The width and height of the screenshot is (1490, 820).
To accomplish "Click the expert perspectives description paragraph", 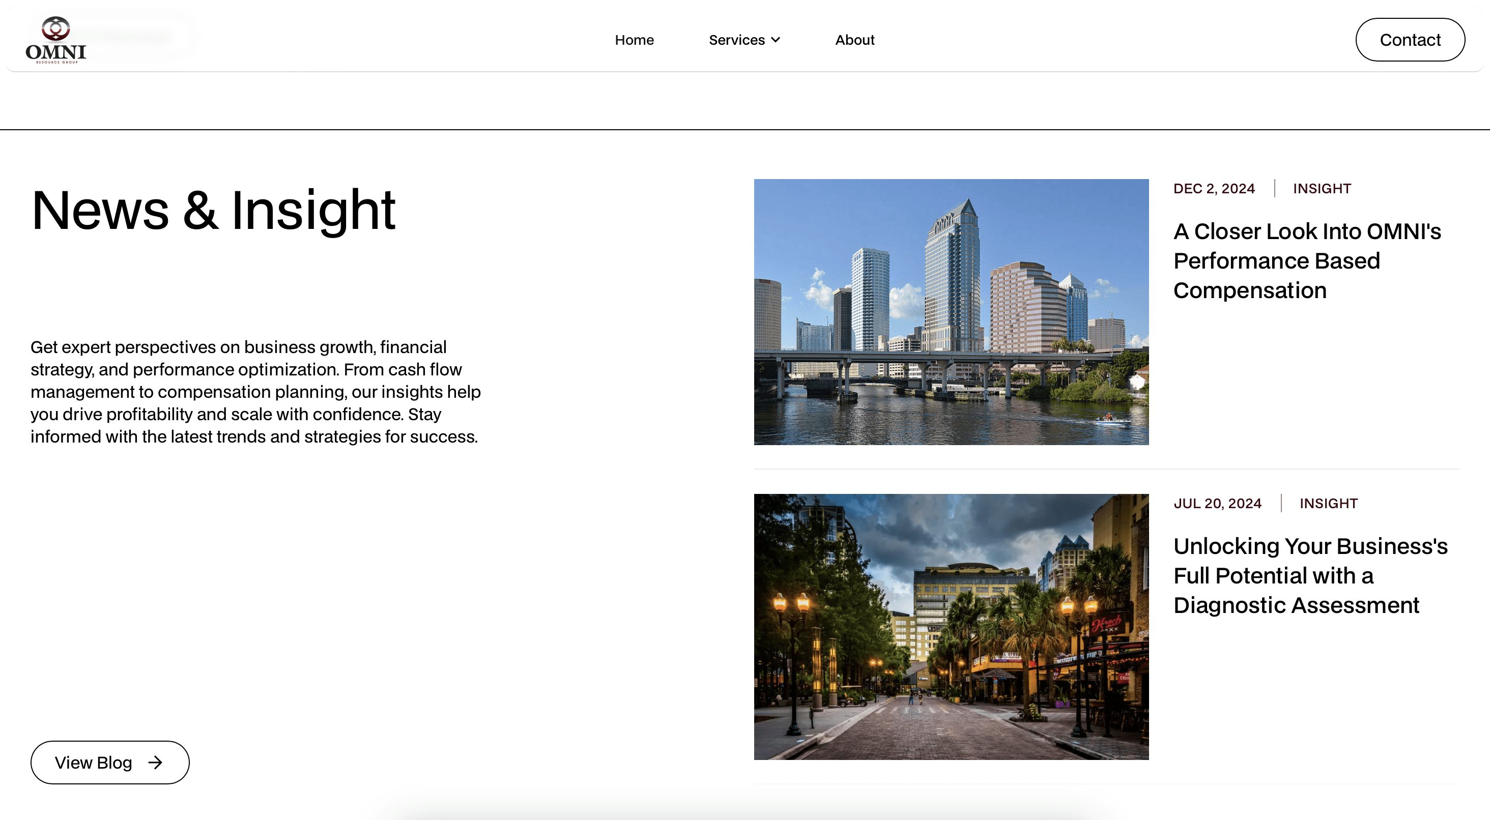I will pyautogui.click(x=255, y=392).
